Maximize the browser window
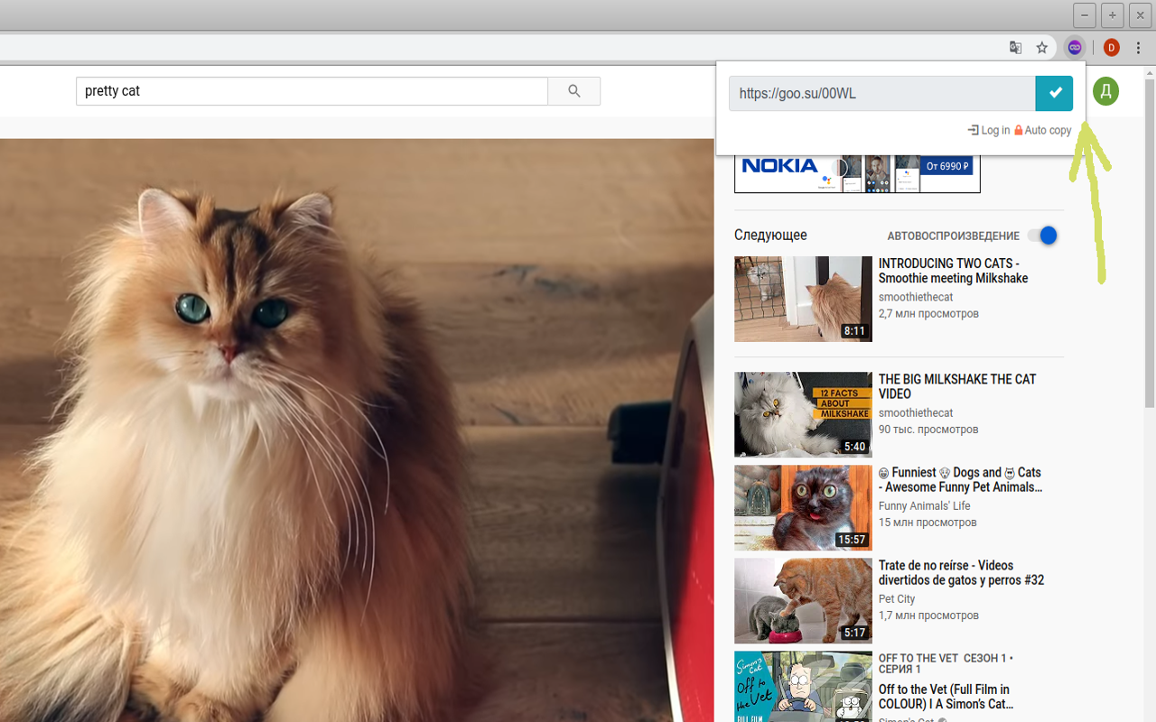 pyautogui.click(x=1113, y=15)
